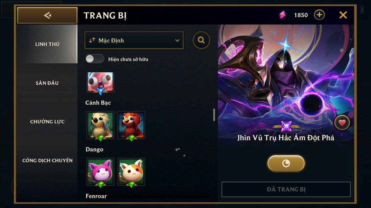Screen dimensions: 371x208
Task: Select the pink googly-eyed pet thumbnail
Action: click(100, 82)
